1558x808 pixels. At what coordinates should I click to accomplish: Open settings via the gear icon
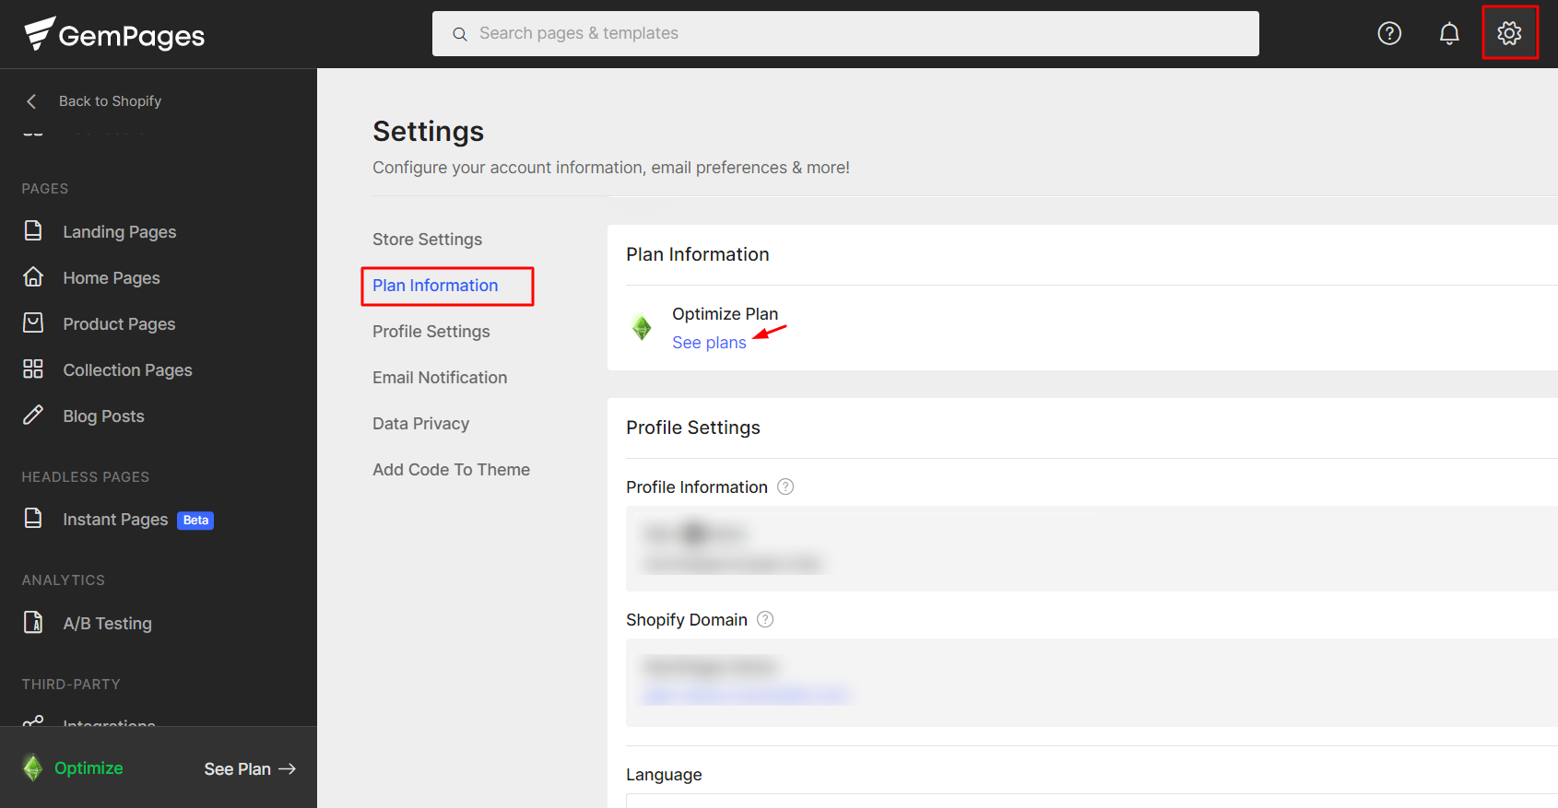click(x=1509, y=33)
